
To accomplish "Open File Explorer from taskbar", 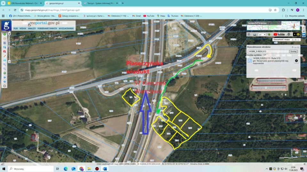I will (x=89, y=169).
